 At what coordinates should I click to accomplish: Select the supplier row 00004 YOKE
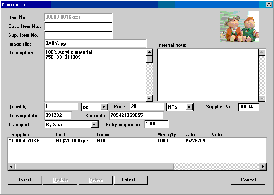click(137, 141)
